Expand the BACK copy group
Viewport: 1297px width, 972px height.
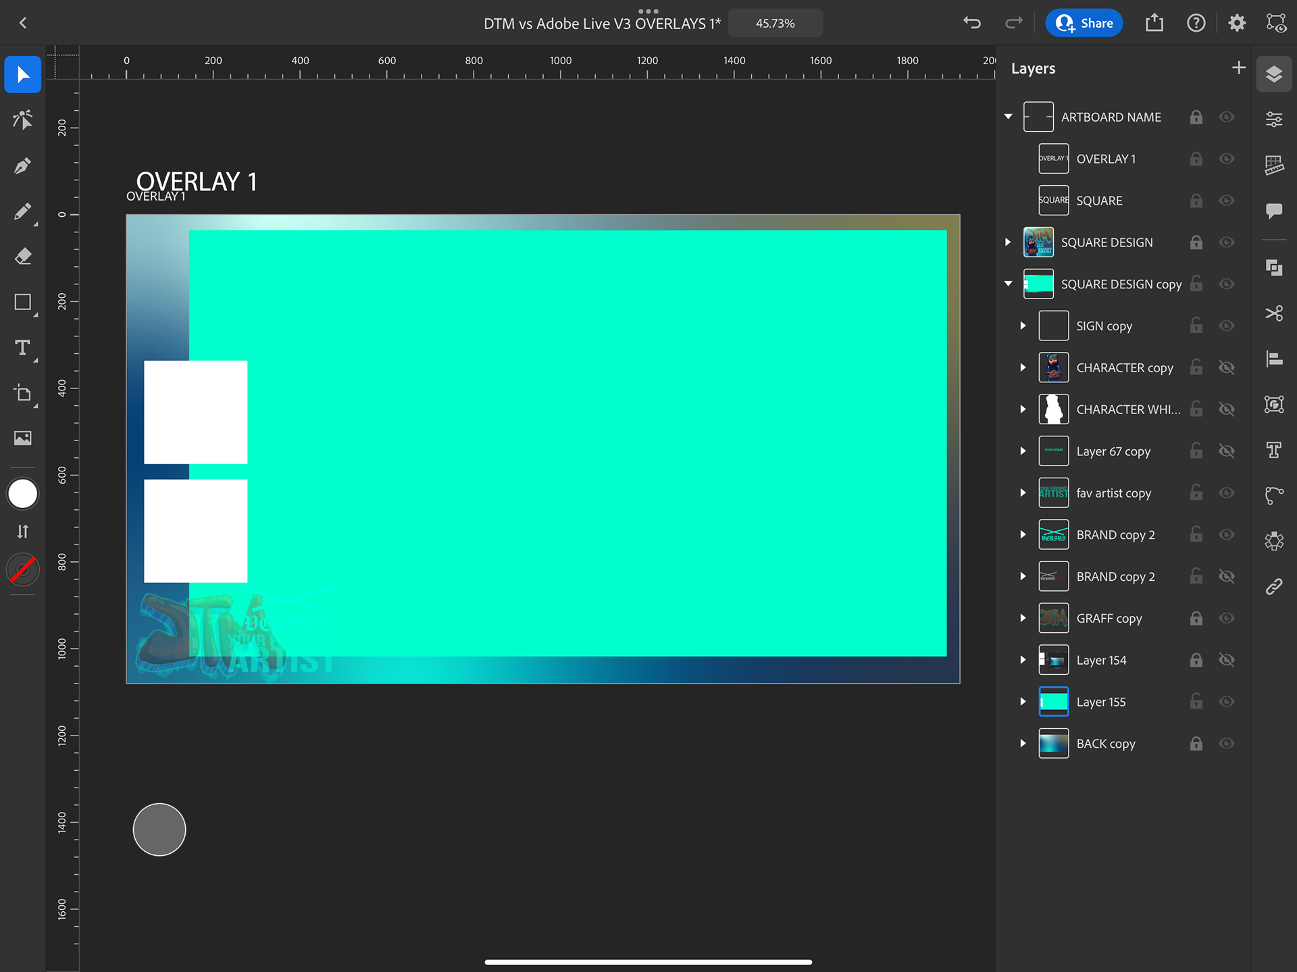[x=1023, y=744]
